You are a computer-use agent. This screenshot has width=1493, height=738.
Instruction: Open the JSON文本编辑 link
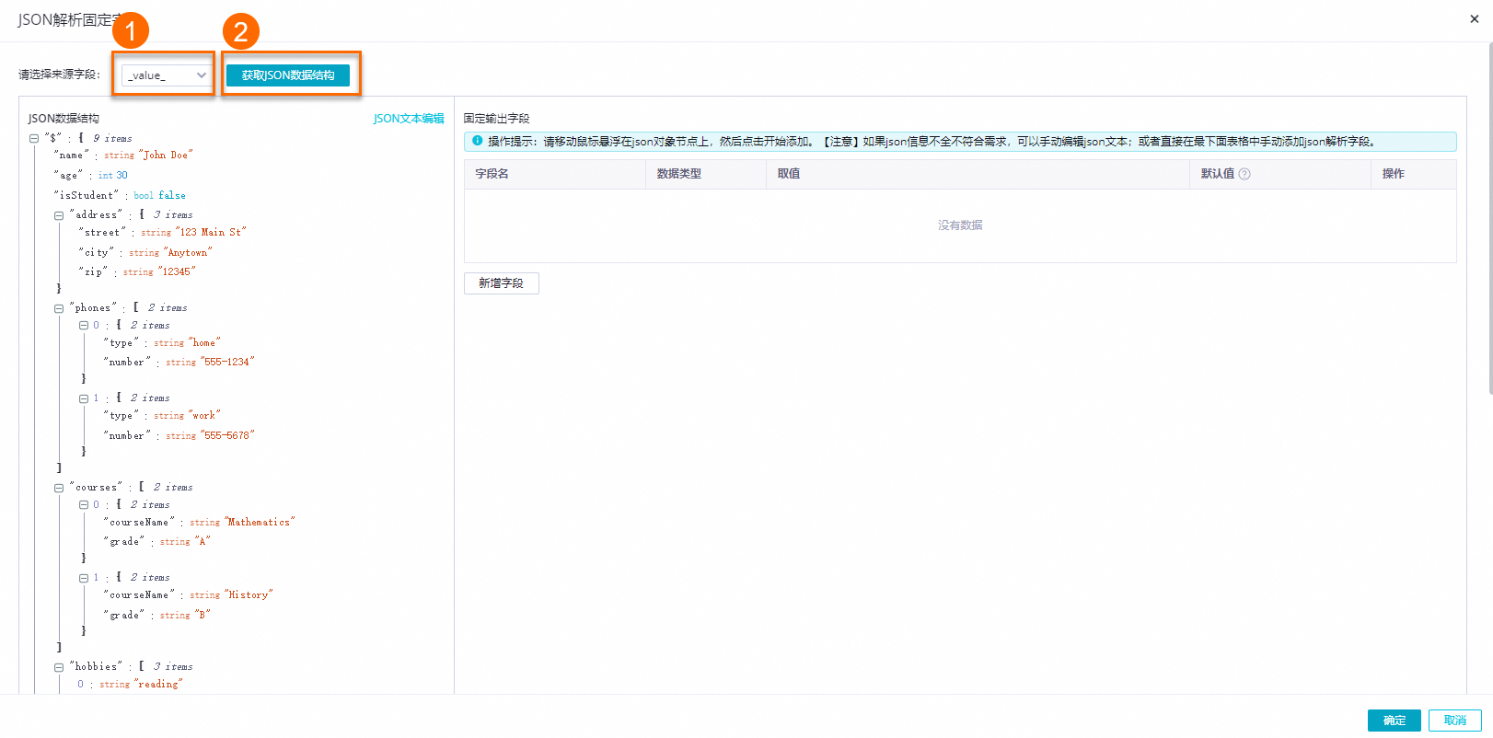(409, 119)
